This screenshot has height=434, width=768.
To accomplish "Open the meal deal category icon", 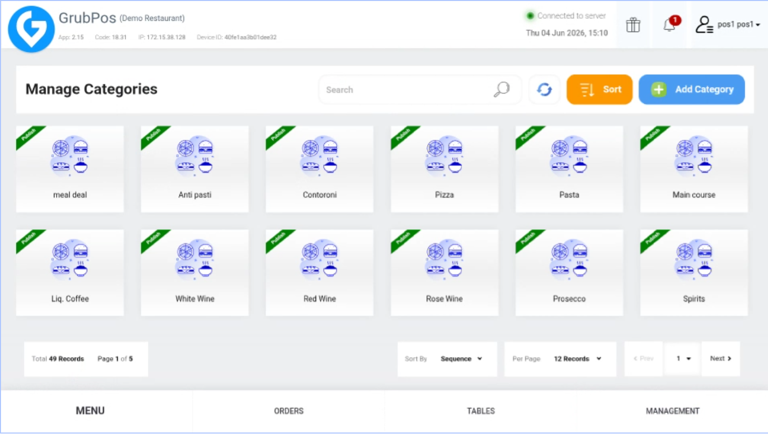I will pos(70,156).
